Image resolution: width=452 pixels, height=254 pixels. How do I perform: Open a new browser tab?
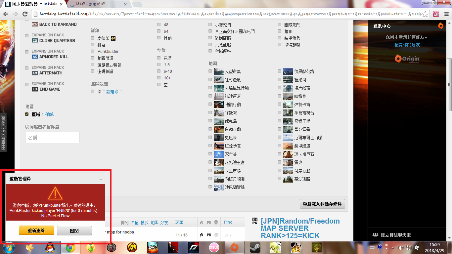coord(137,5)
